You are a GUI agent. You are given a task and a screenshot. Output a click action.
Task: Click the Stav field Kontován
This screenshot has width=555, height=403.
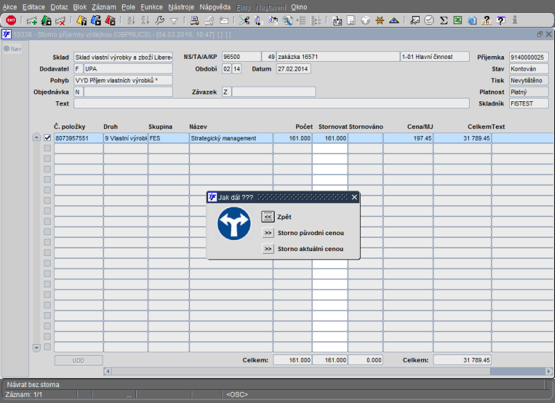[x=529, y=69]
